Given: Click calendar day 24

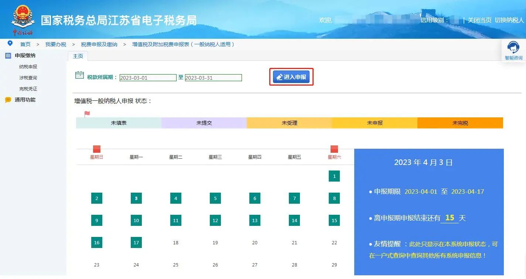Looking at the screenshot, I should point(136,265).
